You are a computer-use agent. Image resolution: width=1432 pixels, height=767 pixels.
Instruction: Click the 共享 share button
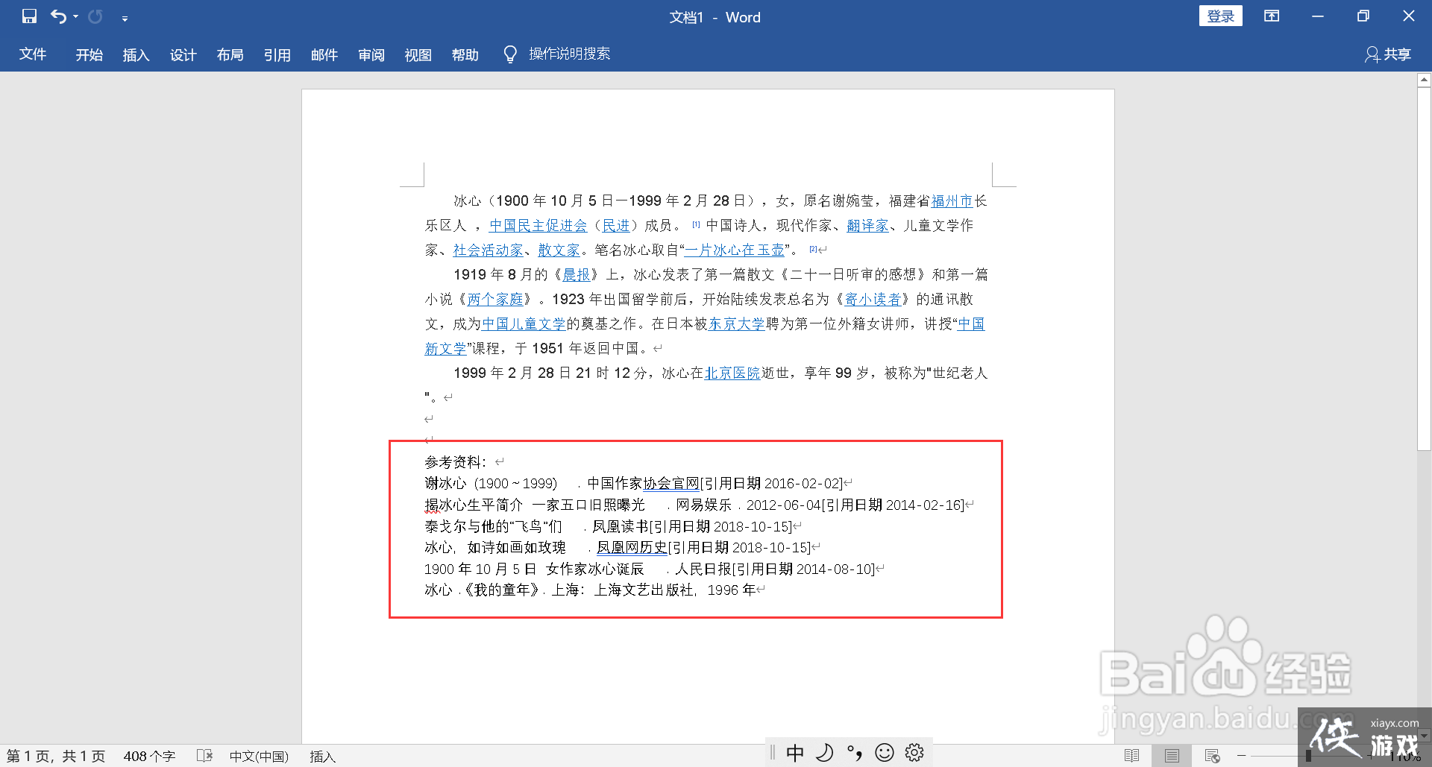1388,54
